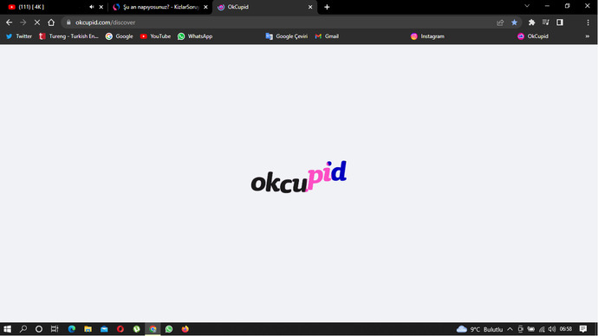Open the Meet Now tray icon
Image resolution: width=598 pixels, height=336 pixels.
point(520,329)
